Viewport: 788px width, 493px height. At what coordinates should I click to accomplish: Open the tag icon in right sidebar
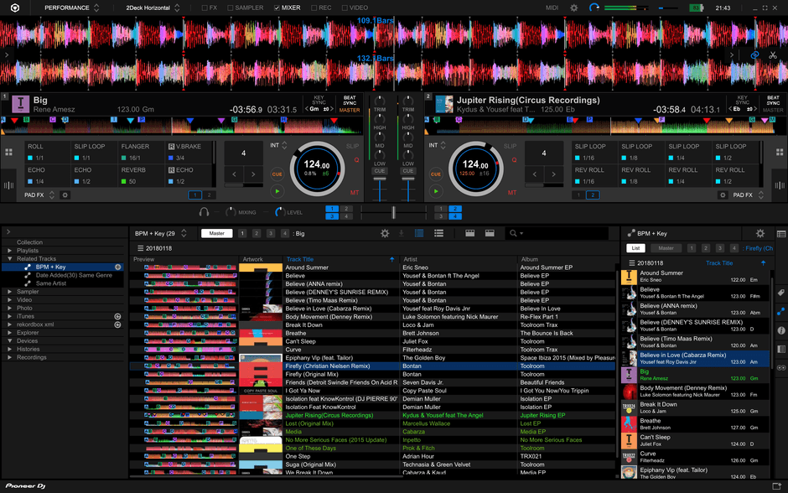781,293
